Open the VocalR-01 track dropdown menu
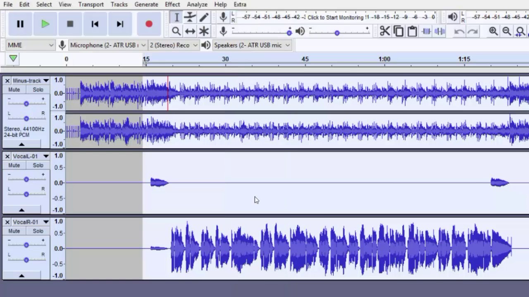 tap(31, 222)
